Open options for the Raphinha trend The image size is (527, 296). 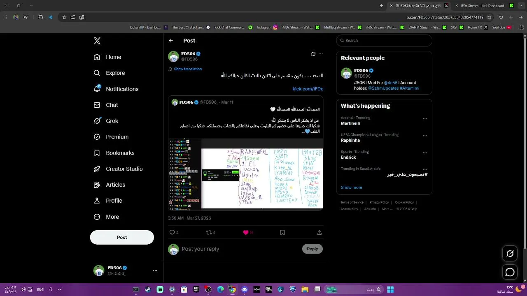[x=425, y=136]
